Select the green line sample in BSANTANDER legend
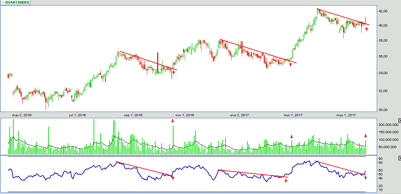401x194 pixels. tap(3, 2)
